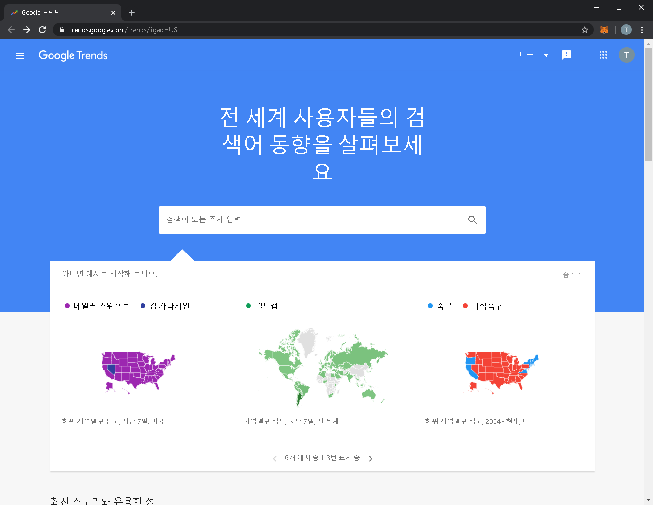Open the Chrome three-dot menu

(642, 30)
